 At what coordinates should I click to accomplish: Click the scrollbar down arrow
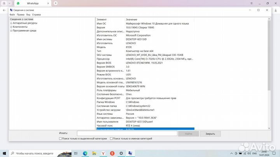click(269, 128)
